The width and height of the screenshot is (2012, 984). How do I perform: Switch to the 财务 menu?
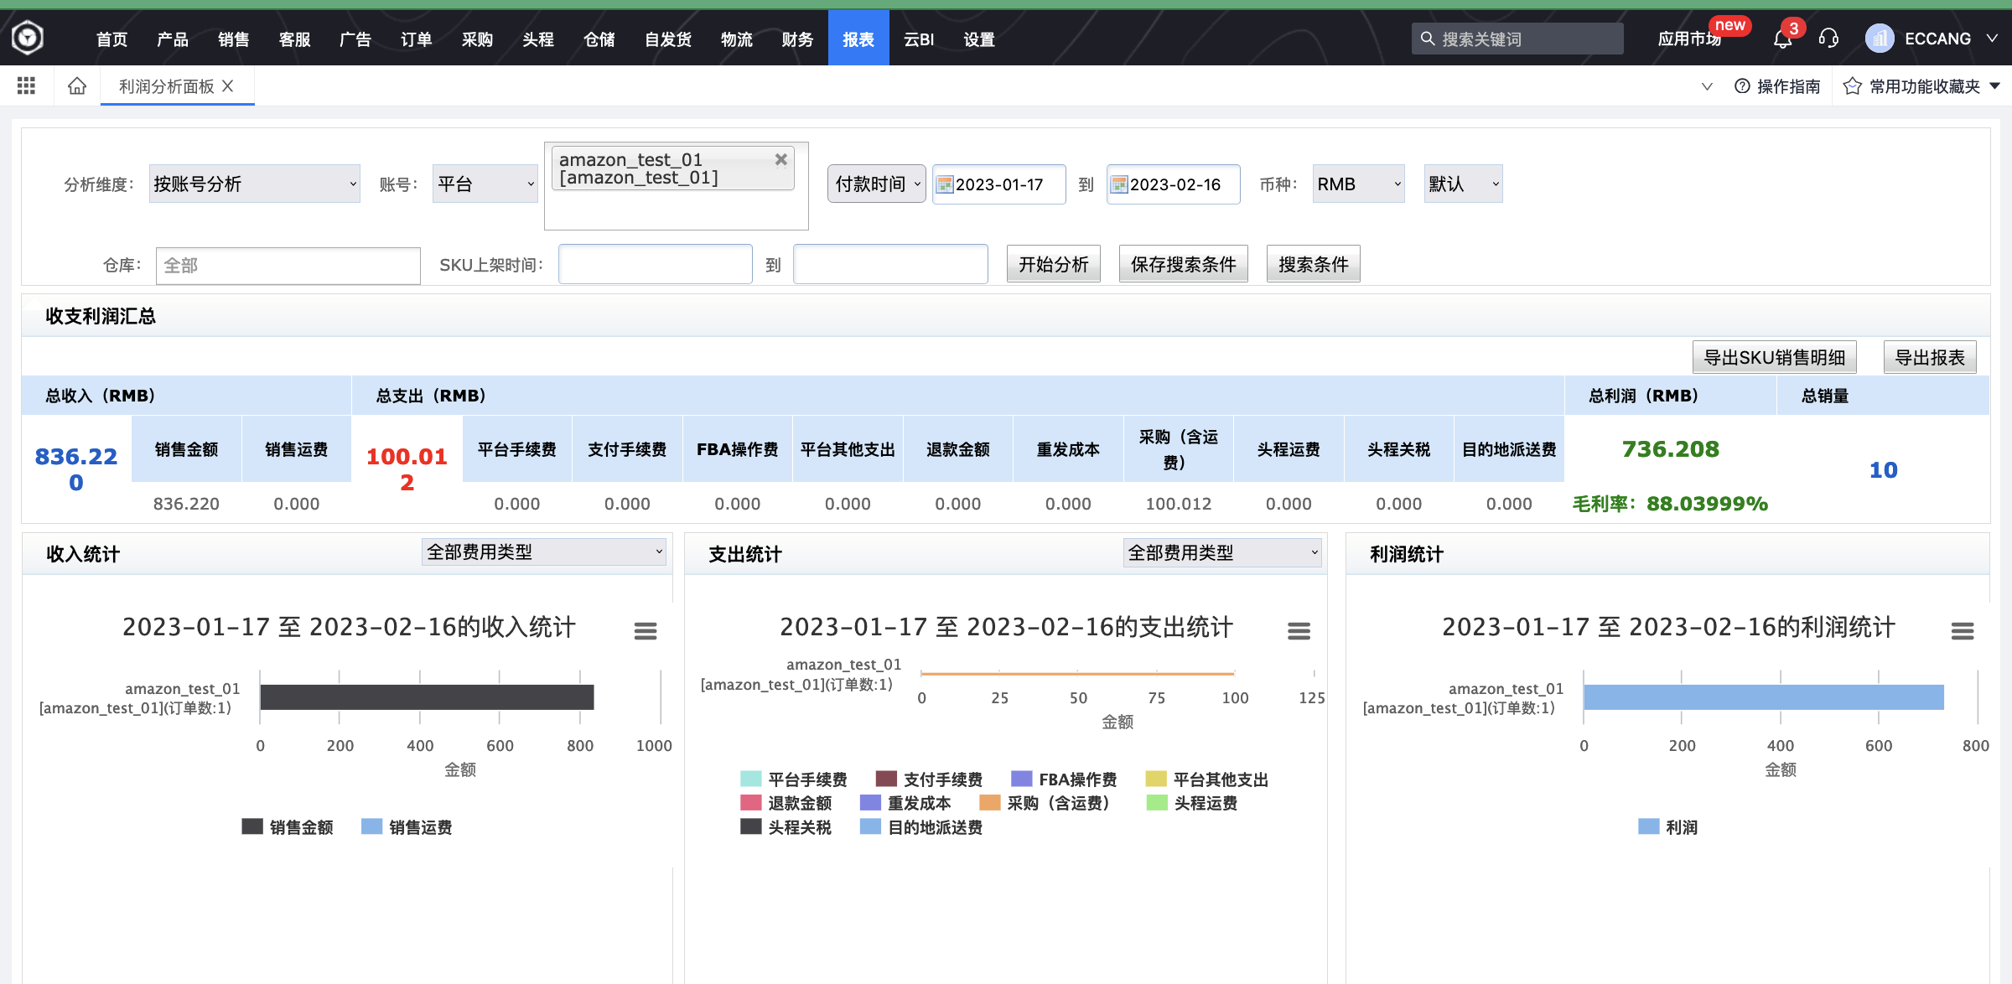pos(796,38)
